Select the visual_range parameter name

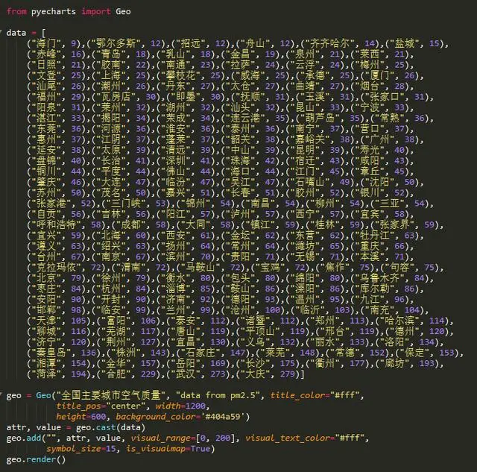[x=160, y=438]
